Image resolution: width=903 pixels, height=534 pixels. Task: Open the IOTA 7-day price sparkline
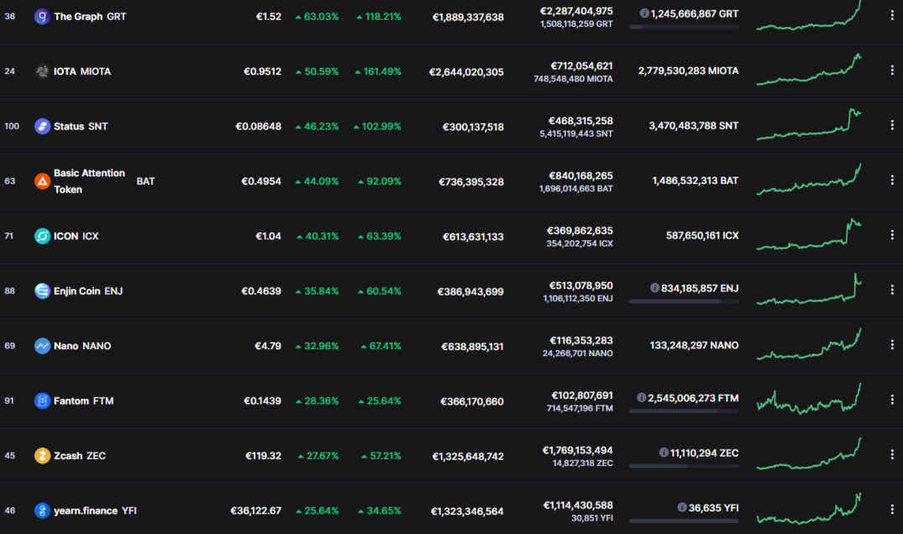(x=809, y=70)
